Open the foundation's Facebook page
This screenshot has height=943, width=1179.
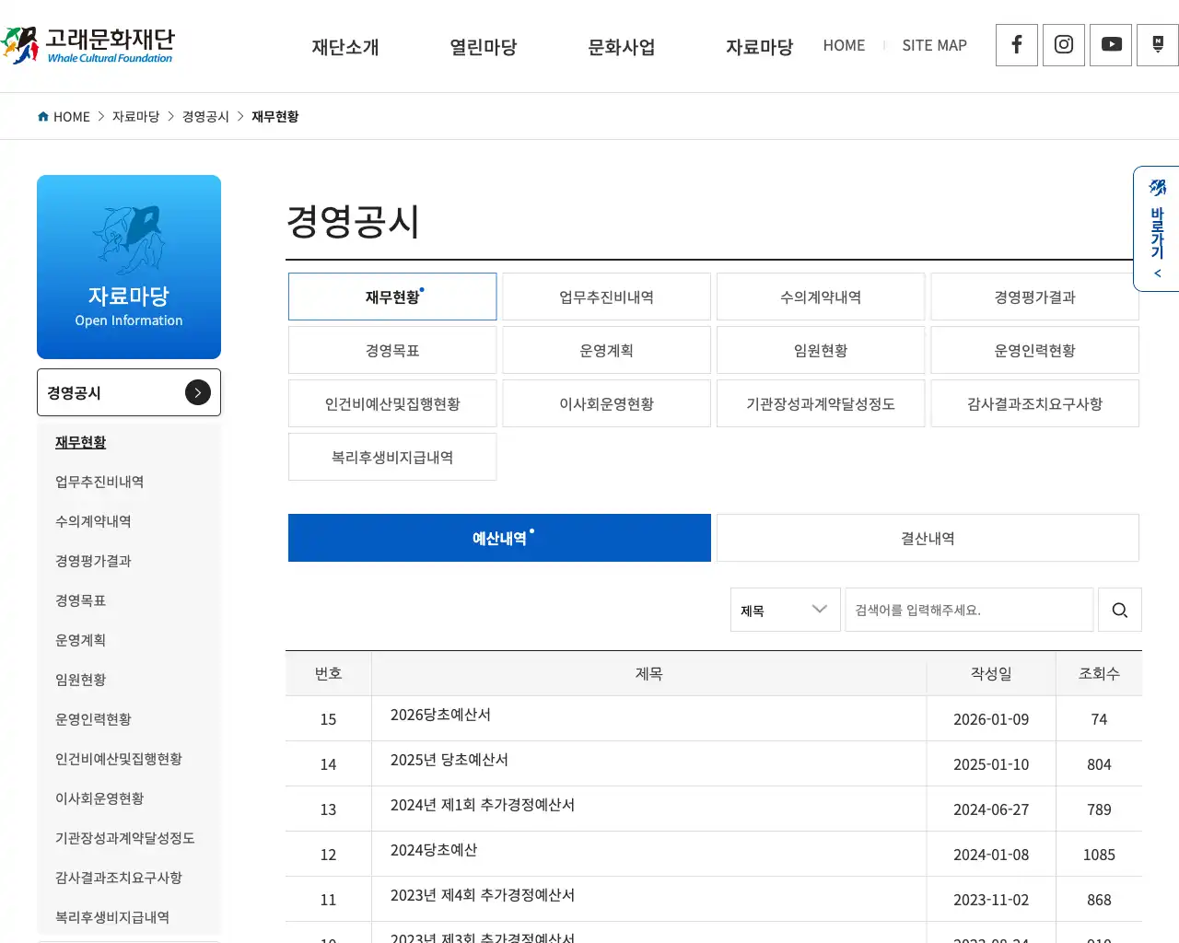pos(1016,45)
